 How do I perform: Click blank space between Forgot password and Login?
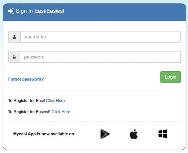coord(102,78)
